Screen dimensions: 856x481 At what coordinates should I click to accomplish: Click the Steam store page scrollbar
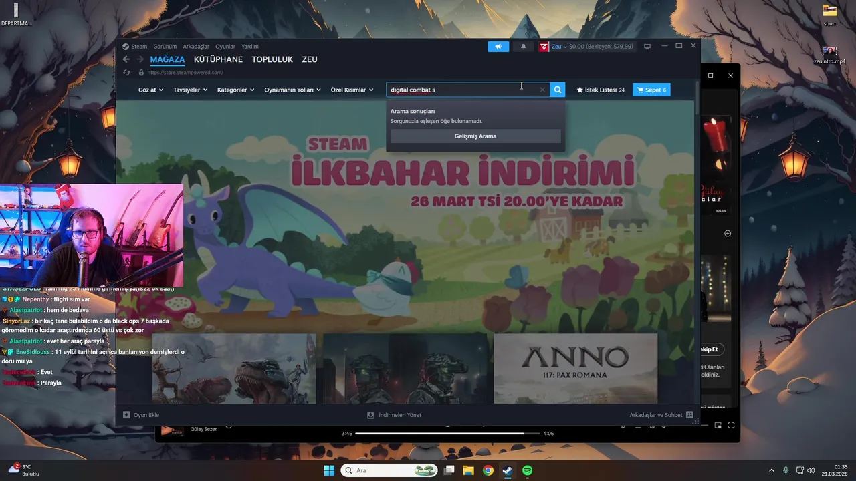(x=697, y=96)
